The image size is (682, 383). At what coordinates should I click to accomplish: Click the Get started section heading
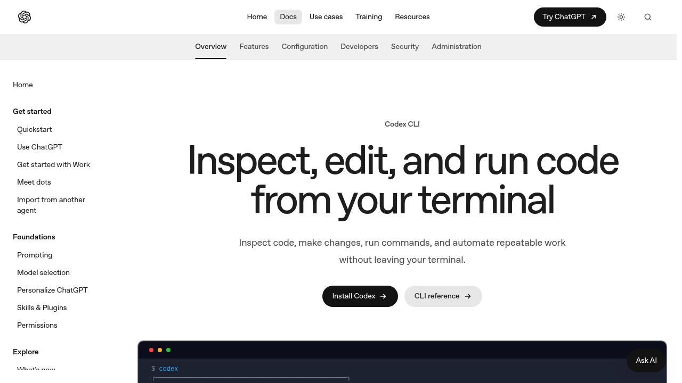33,112
